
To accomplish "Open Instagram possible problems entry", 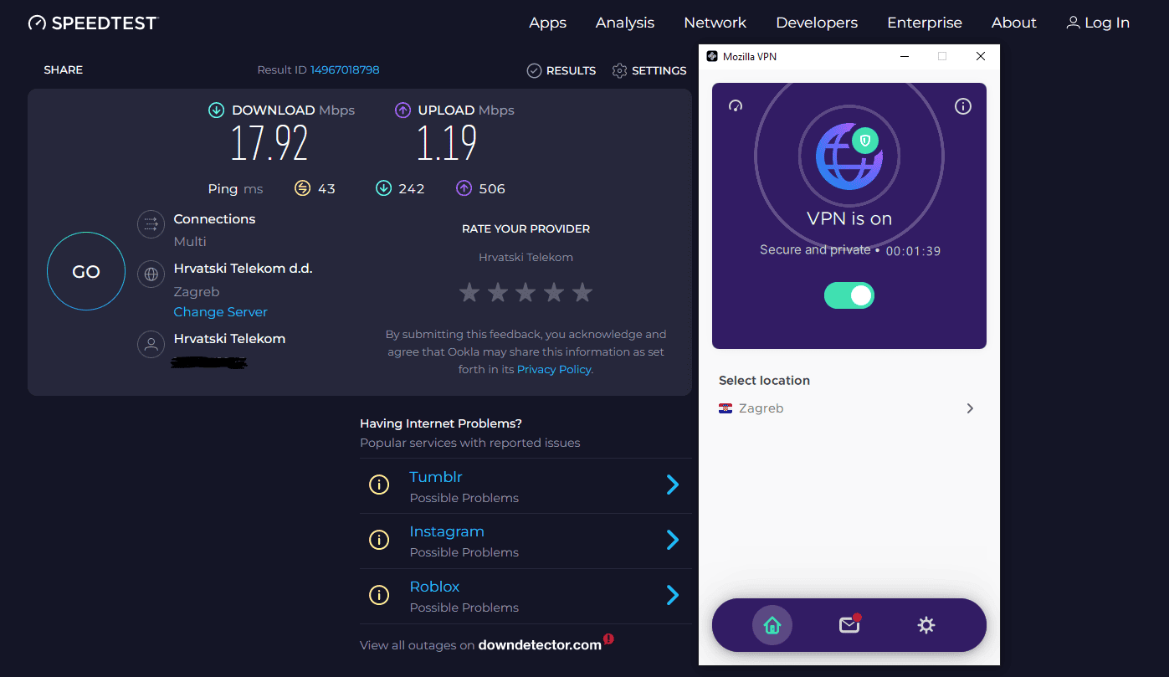I will (526, 541).
